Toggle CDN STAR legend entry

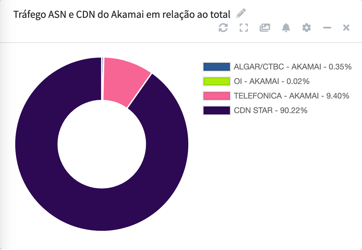point(255,110)
